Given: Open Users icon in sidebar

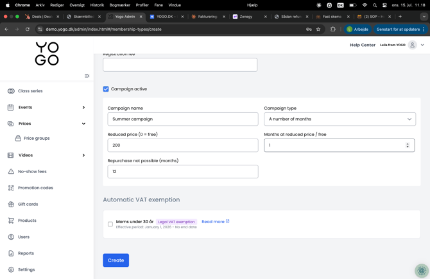Looking at the screenshot, I should pyautogui.click(x=11, y=237).
